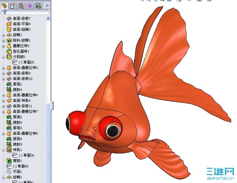The height and width of the screenshot is (183, 237).
Task: Expand the 旋轉1 feature node
Action: click(3, 35)
